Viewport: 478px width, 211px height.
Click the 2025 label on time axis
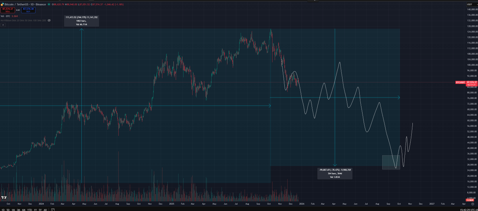[x=171, y=204]
